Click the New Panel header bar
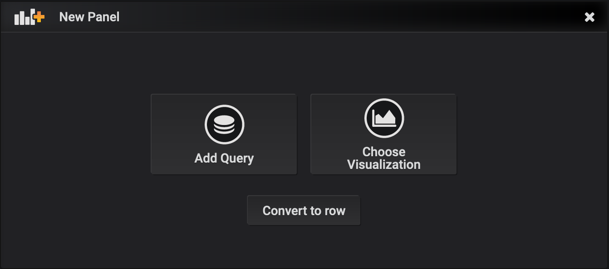This screenshot has width=609, height=269. (x=318, y=17)
